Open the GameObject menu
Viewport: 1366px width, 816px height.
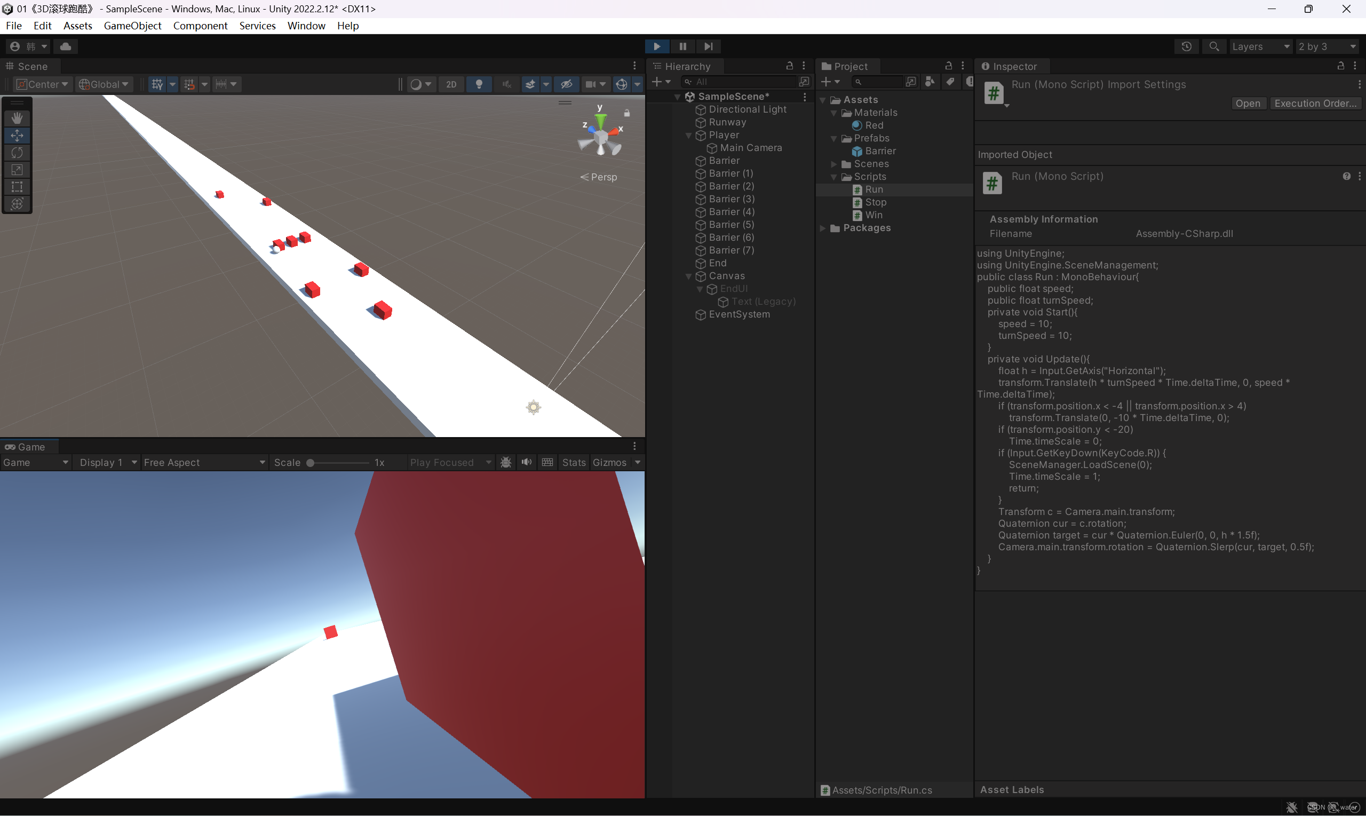132,25
